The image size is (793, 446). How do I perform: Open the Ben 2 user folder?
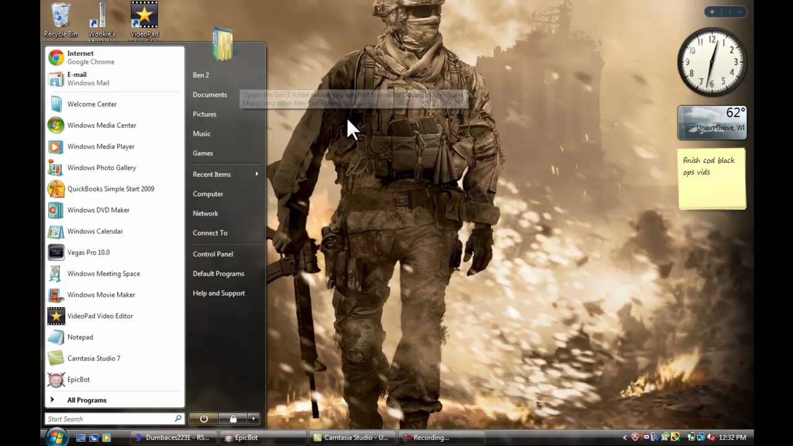point(226,75)
